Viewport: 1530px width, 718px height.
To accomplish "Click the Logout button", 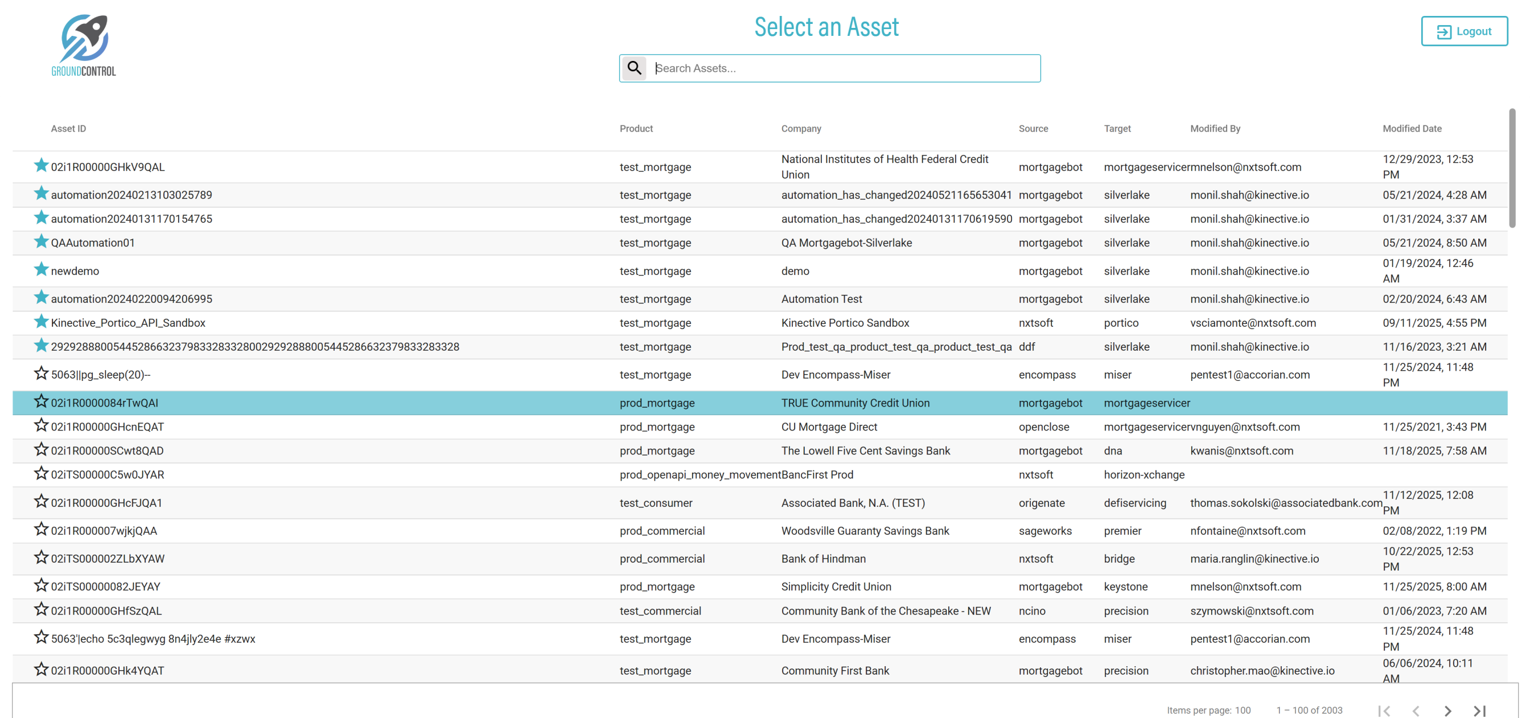I will (1463, 31).
